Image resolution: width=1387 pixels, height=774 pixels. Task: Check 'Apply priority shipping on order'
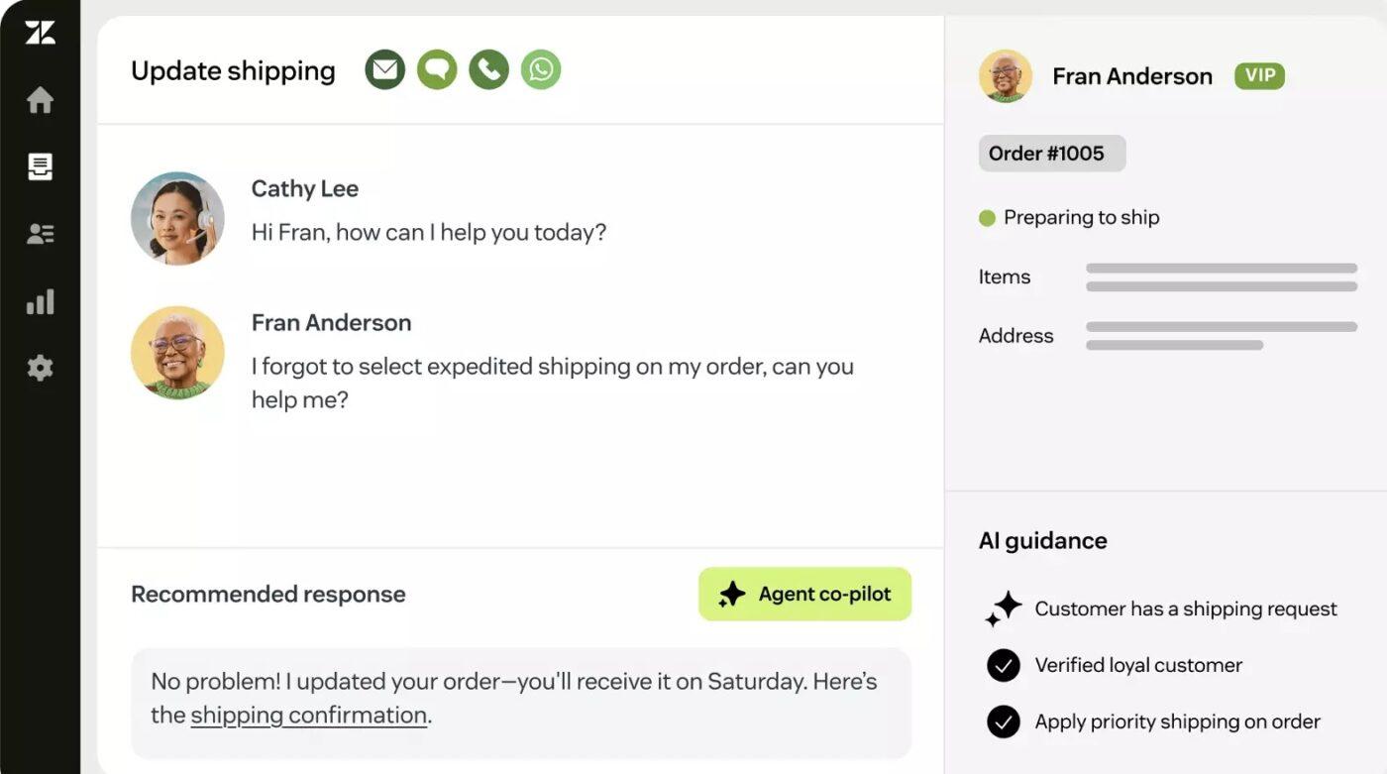tap(1003, 721)
